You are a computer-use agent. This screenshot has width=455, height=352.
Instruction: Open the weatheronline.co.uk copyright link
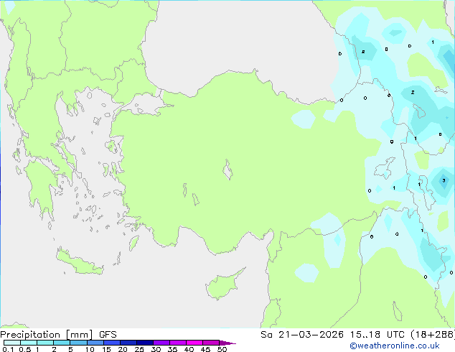point(394,346)
